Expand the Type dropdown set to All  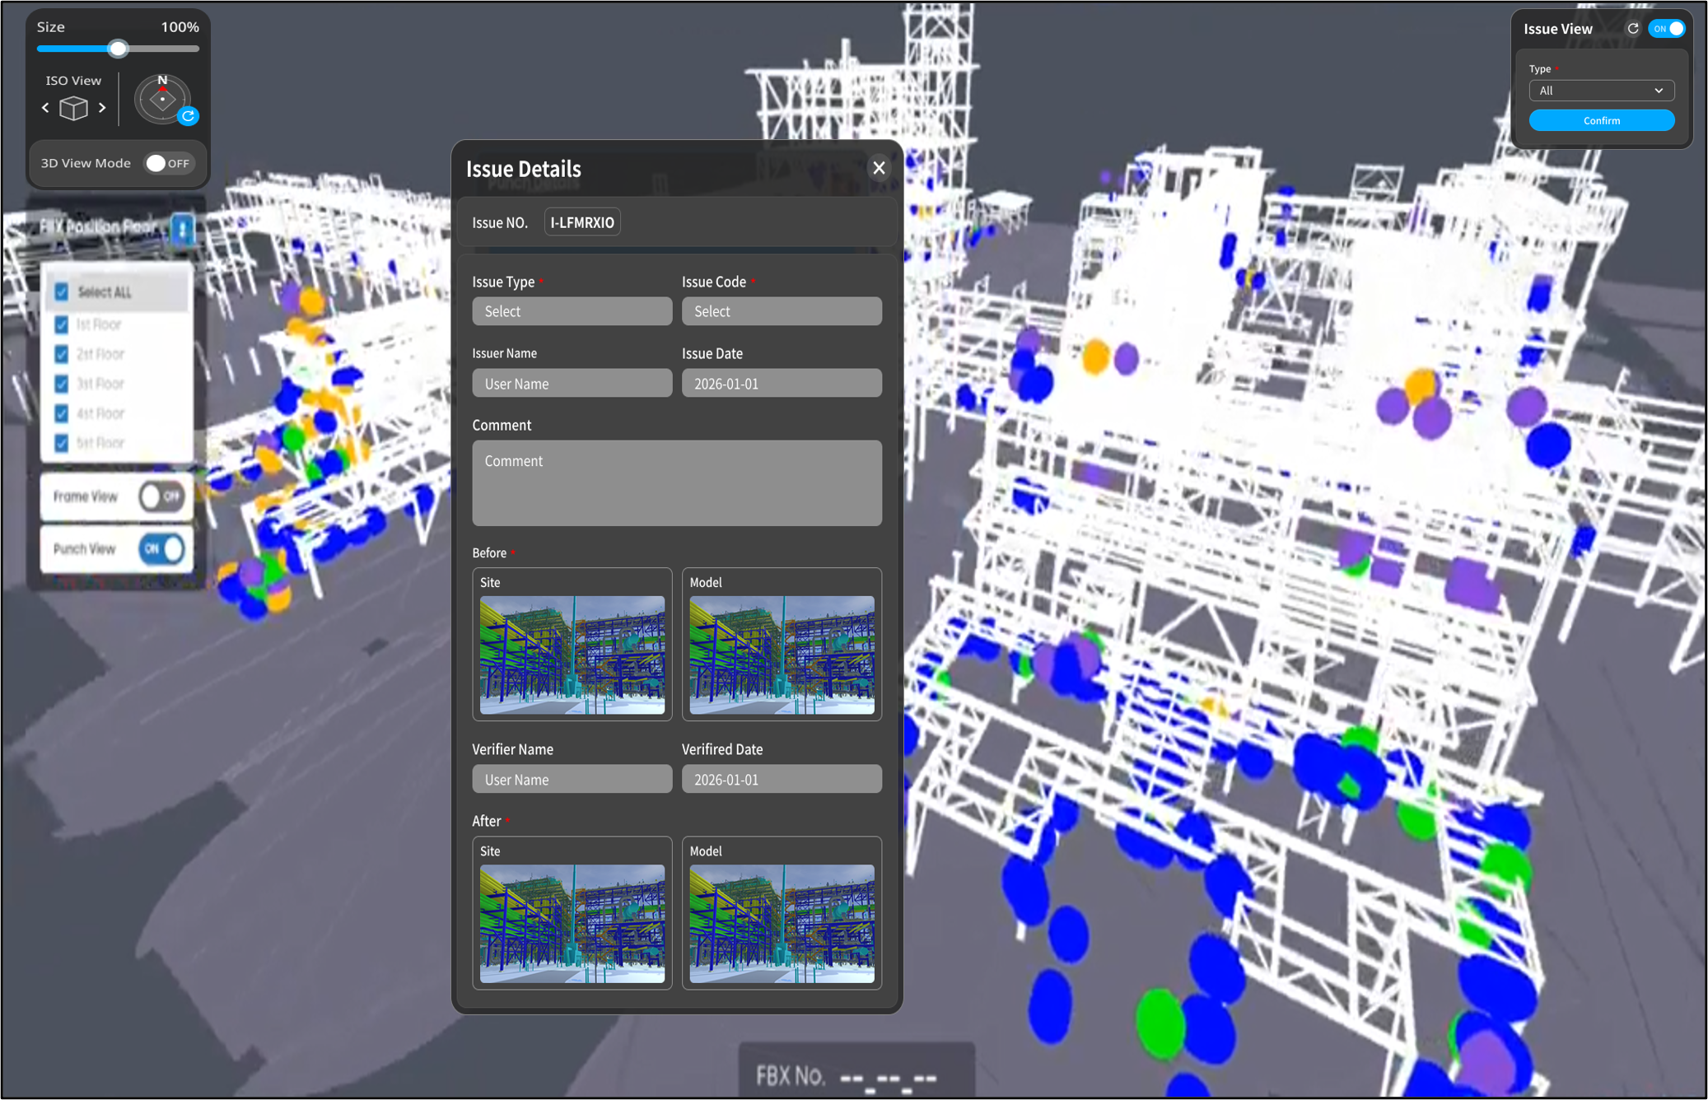tap(1601, 91)
